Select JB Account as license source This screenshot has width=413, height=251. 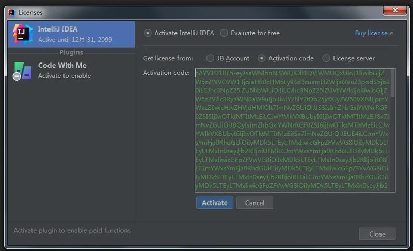(210, 58)
